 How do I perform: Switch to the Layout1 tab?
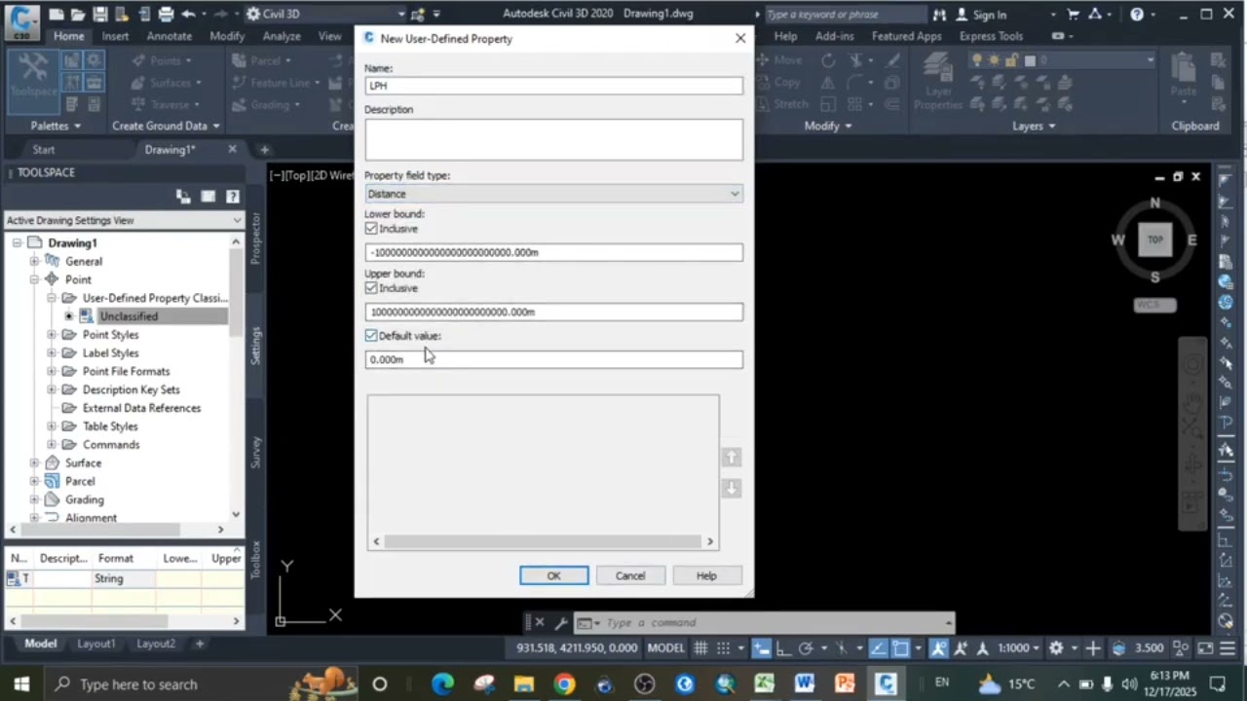[x=96, y=644]
